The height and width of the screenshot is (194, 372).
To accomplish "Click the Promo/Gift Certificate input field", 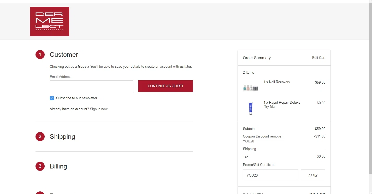I will 270,176.
